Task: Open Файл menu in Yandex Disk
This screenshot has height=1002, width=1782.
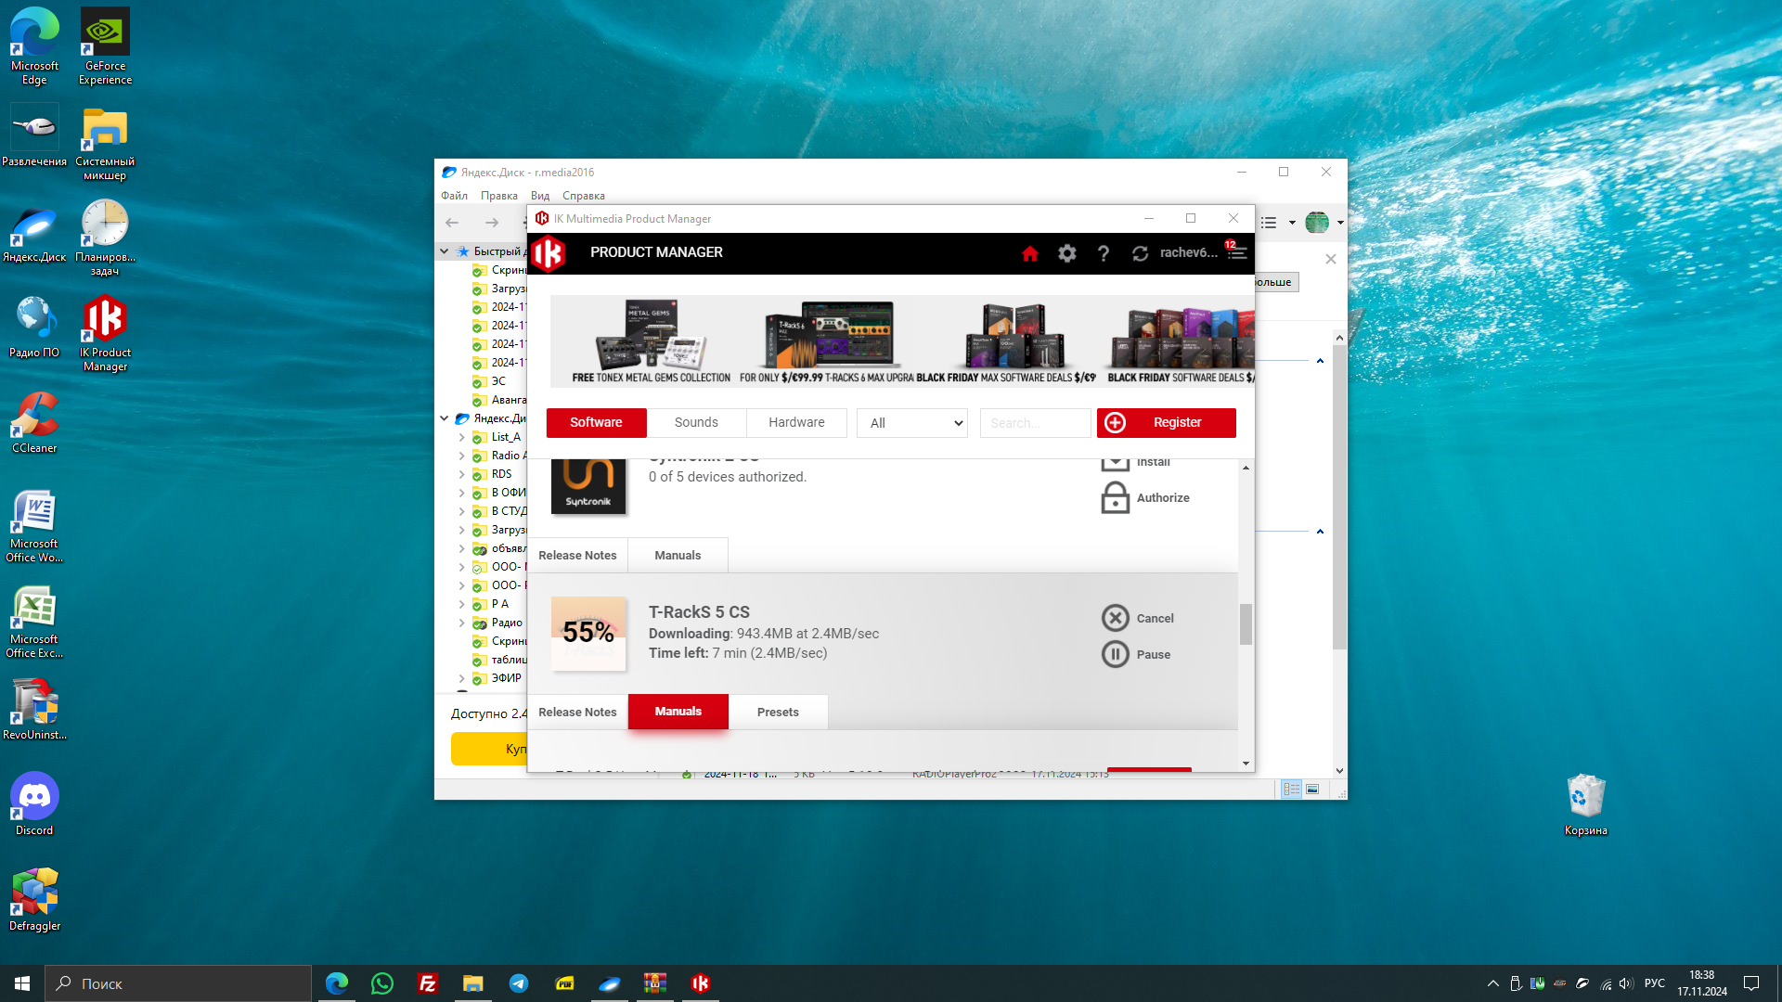Action: pyautogui.click(x=454, y=196)
